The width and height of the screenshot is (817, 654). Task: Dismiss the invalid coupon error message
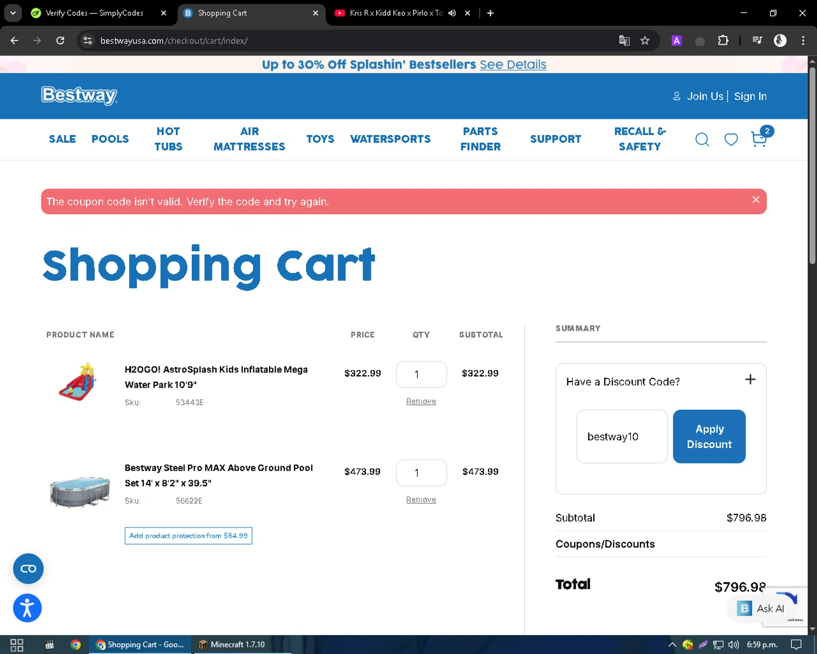coord(755,199)
